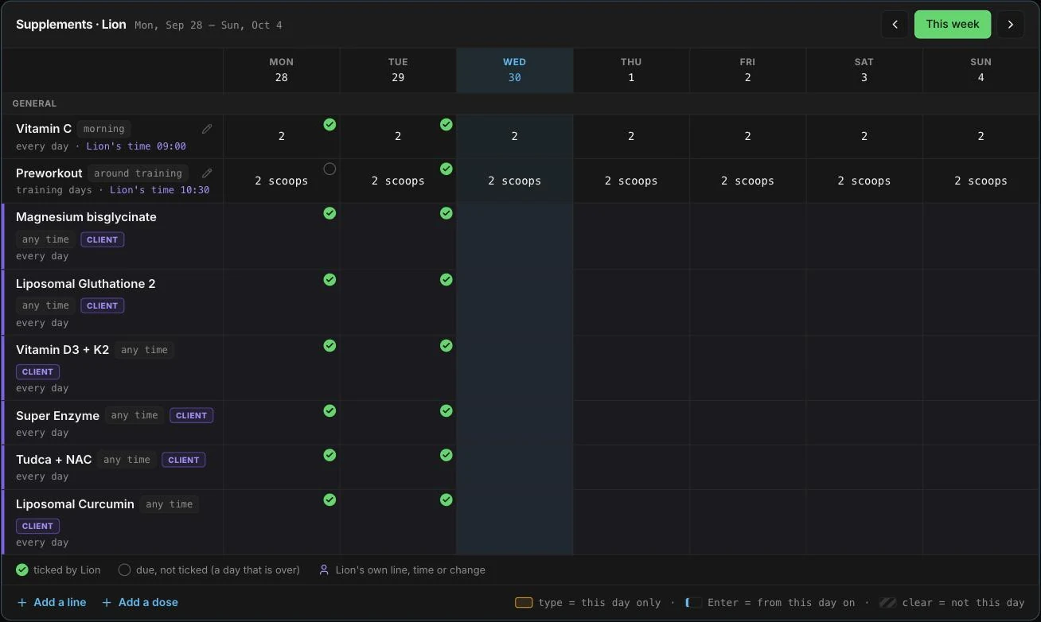Tick the unticked Preworkout Monday circle
The width and height of the screenshot is (1041, 622).
tap(329, 169)
